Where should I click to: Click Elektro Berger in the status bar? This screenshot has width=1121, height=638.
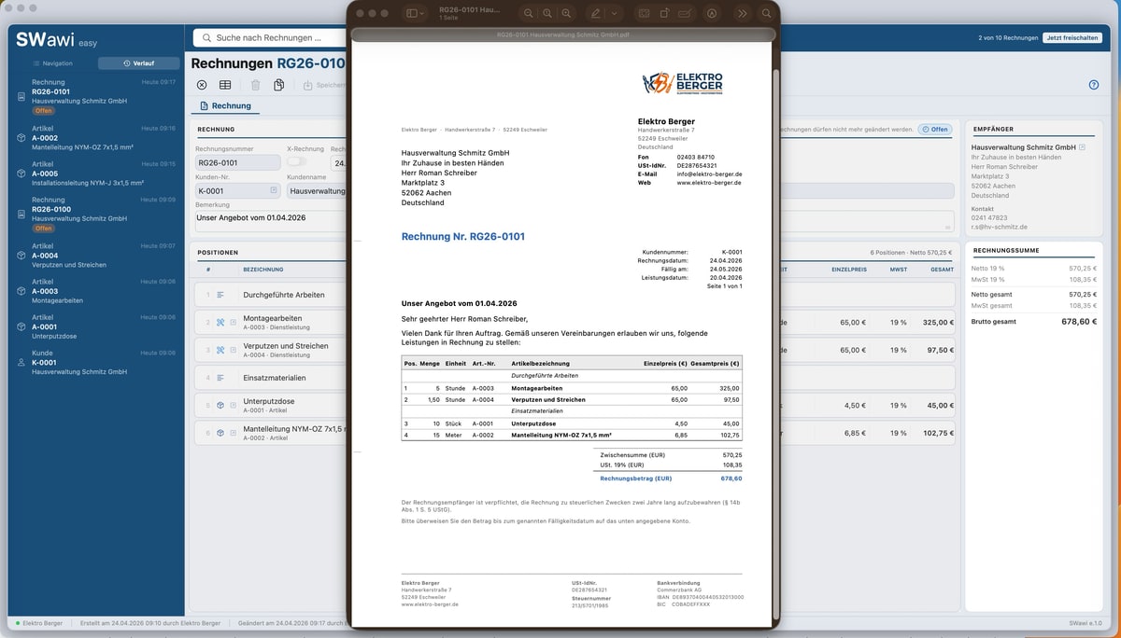[43, 622]
